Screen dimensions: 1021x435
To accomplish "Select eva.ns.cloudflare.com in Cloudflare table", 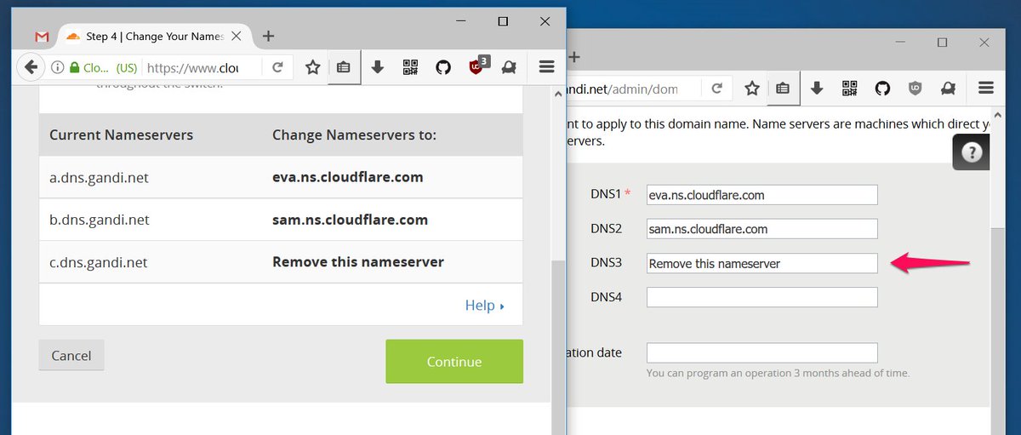I will (348, 177).
